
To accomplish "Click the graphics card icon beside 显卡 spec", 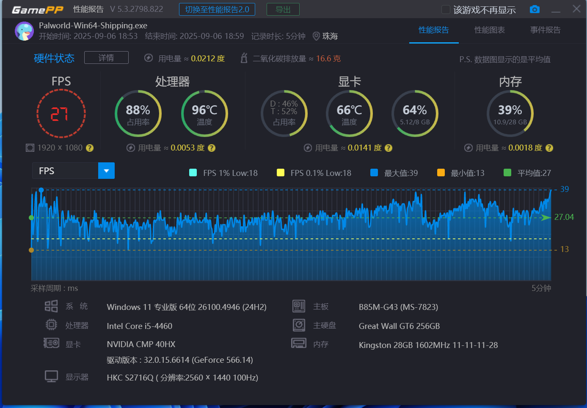I will point(51,343).
